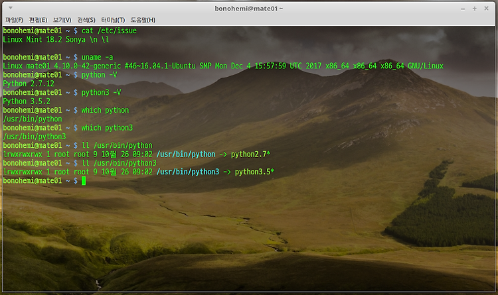The image size is (498, 295).
Task: Click the 'uname -a' command text
Action: click(97, 58)
